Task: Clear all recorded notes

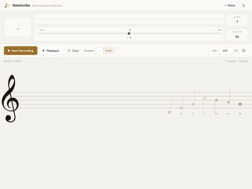Action: coord(73,50)
